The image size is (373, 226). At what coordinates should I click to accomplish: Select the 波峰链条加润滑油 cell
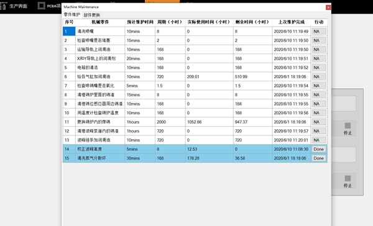point(100,140)
